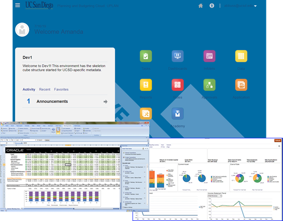
Task: Click the stacked bar chart in the Excel sheet
Action: click(x=62, y=198)
